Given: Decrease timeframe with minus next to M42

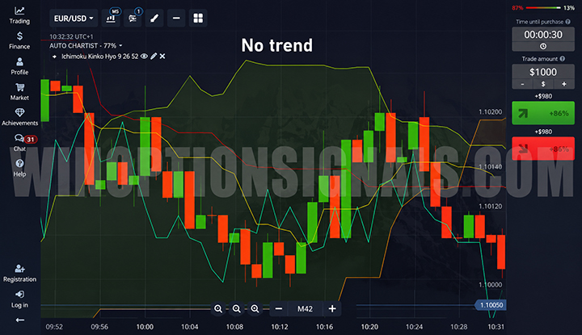Looking at the screenshot, I should point(279,308).
